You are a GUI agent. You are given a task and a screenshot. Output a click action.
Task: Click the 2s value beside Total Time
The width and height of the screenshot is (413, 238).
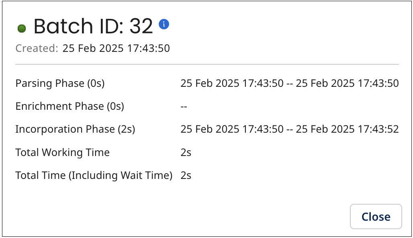pyautogui.click(x=186, y=175)
